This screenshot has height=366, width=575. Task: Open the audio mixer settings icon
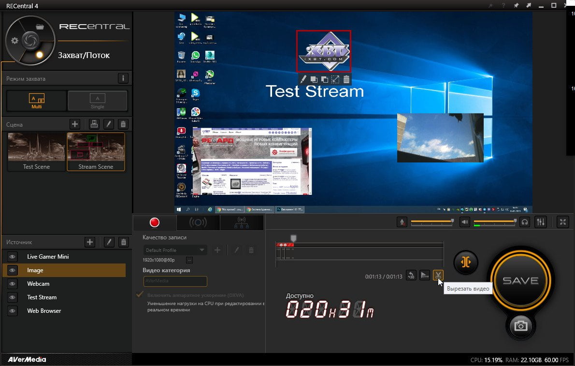click(x=541, y=222)
